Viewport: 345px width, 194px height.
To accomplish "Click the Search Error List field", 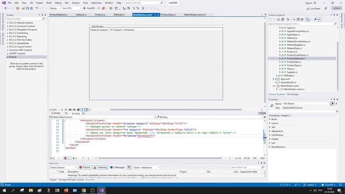I will click(246, 168).
